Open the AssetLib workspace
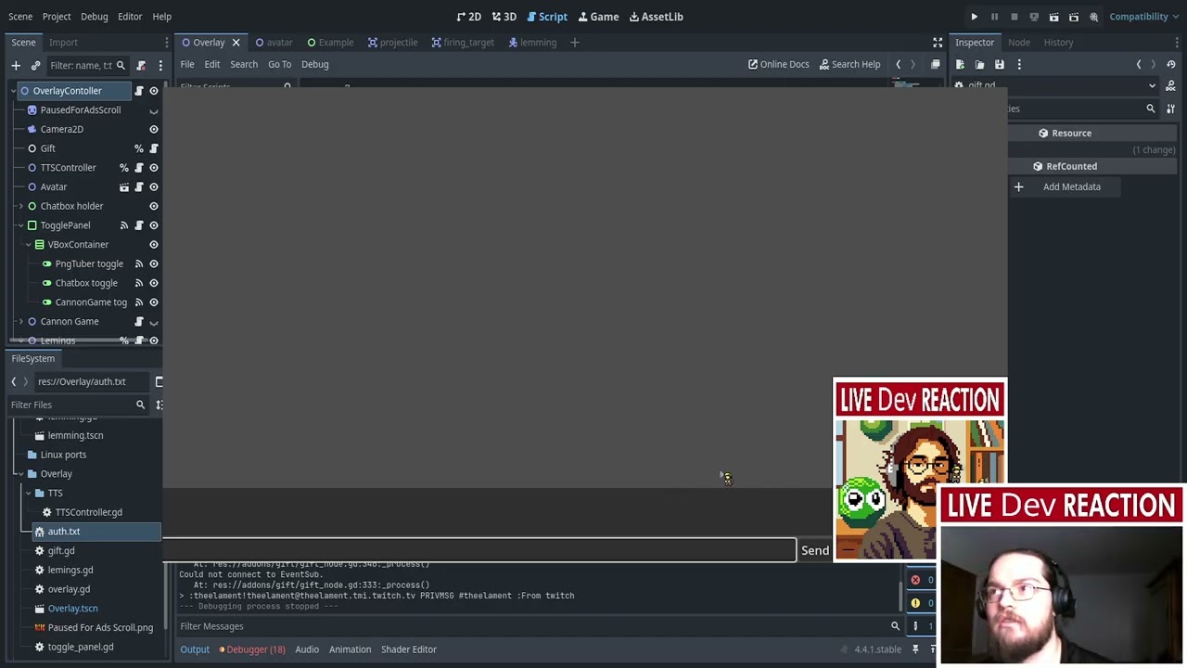The height and width of the screenshot is (668, 1187). [656, 17]
